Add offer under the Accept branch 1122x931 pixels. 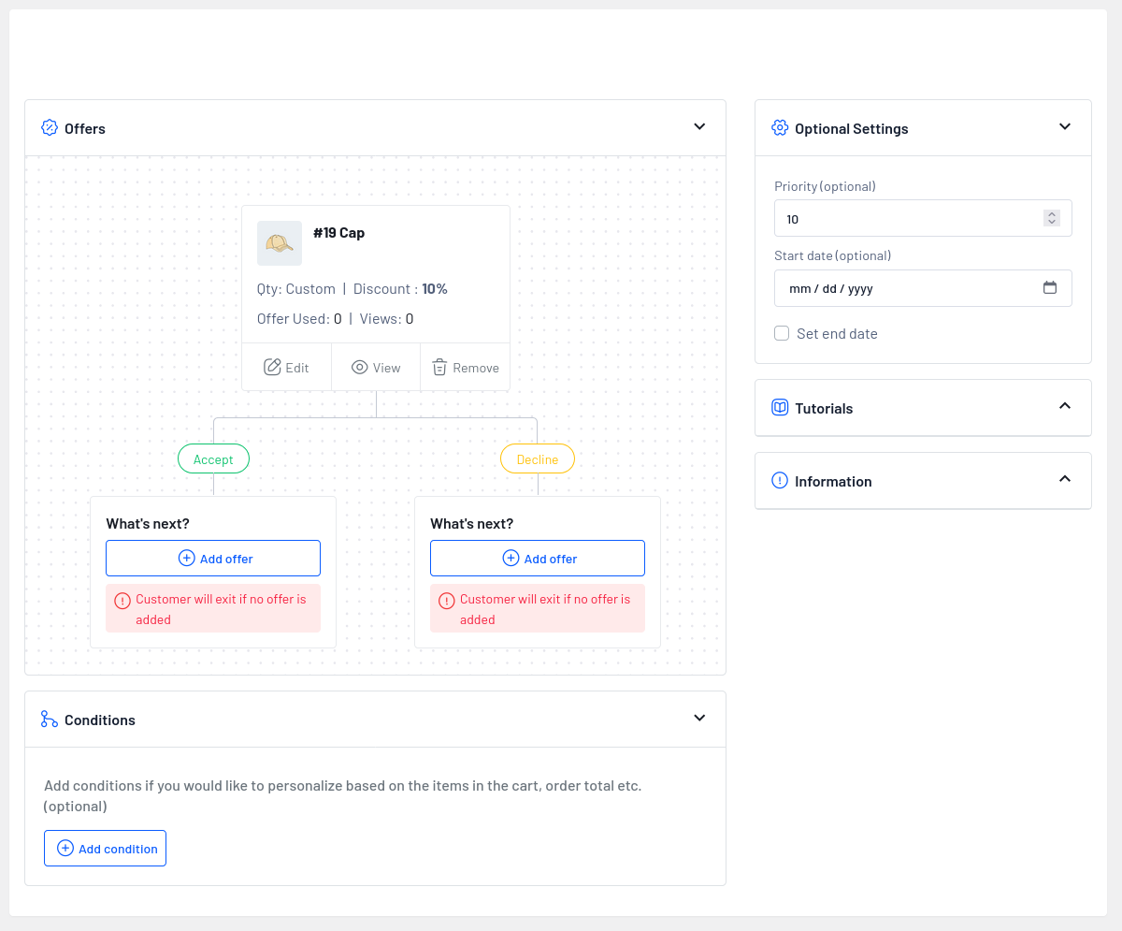(213, 559)
